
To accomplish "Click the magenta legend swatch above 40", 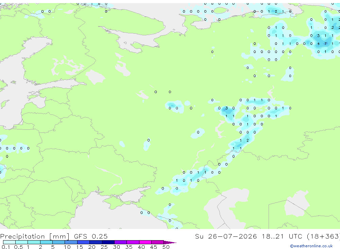I will 145,242.
